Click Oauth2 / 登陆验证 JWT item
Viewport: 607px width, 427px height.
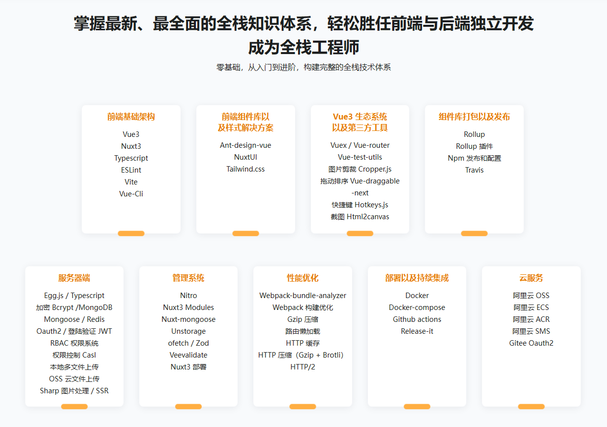pyautogui.click(x=74, y=331)
